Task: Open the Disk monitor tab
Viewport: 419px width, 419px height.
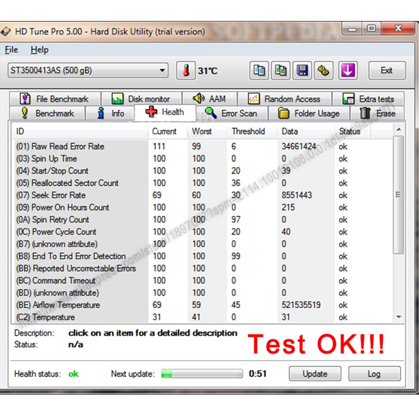Action: (x=141, y=99)
